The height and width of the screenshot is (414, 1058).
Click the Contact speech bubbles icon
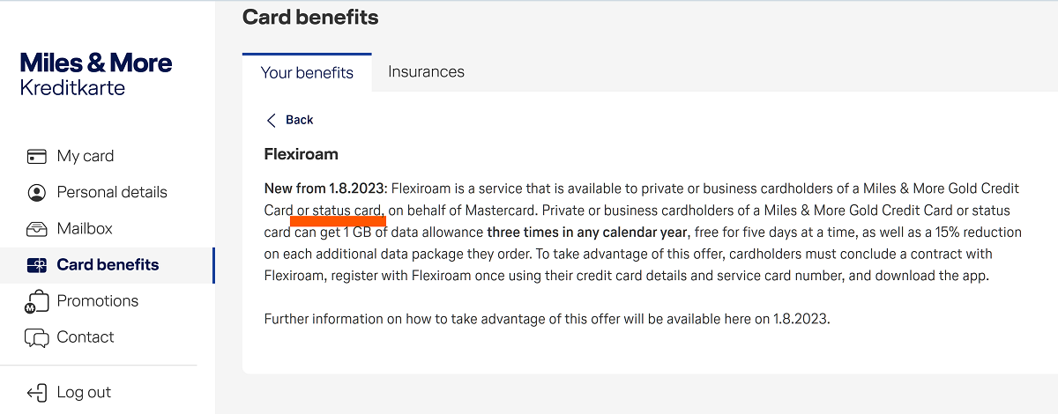pyautogui.click(x=36, y=337)
